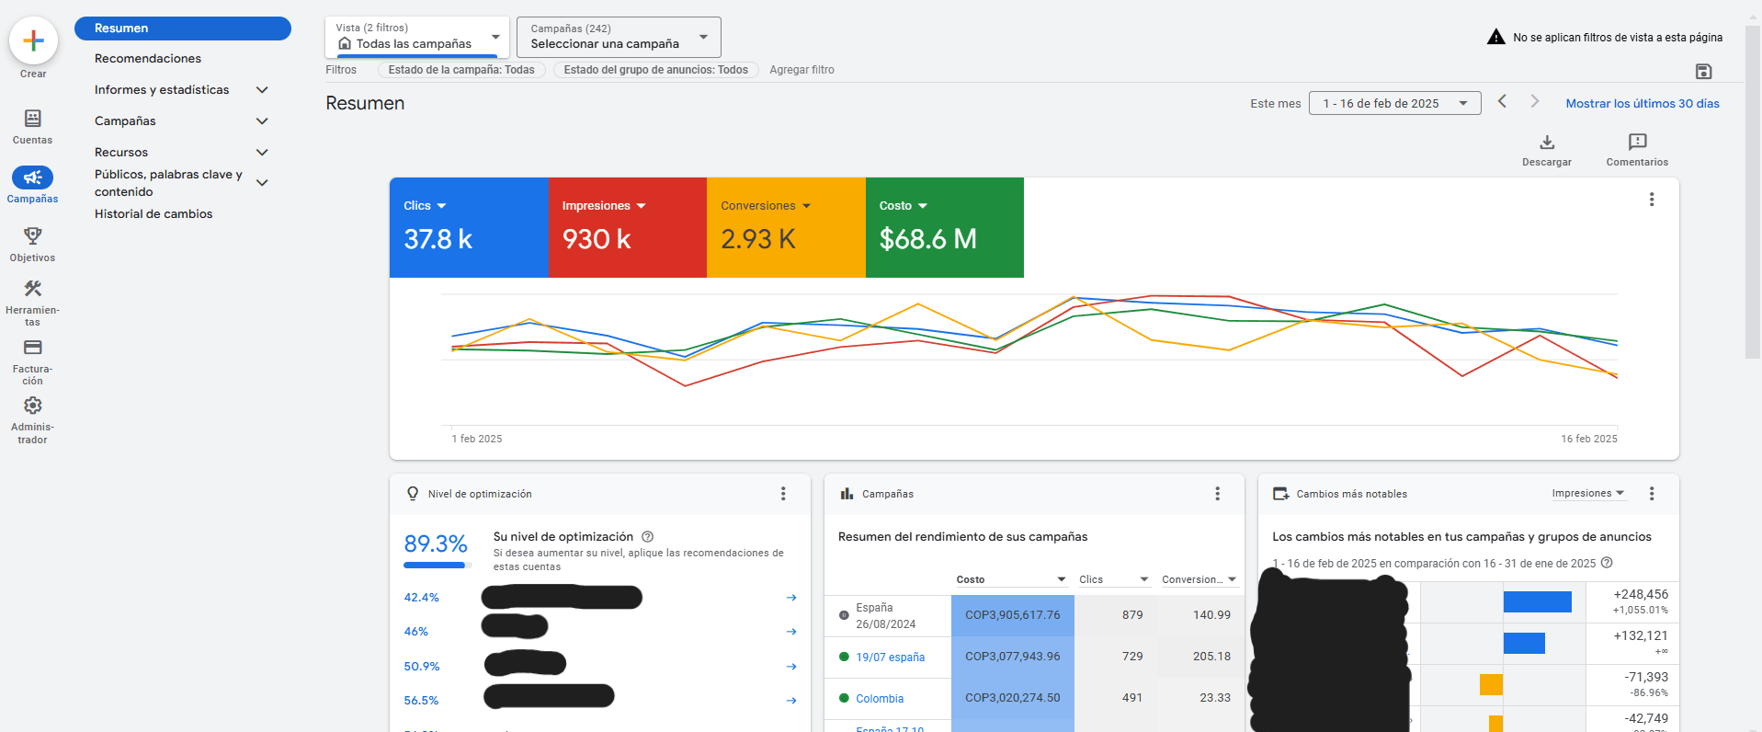This screenshot has height=732, width=1762.
Task: Expand Informes y estadísticas section
Action: 262,90
